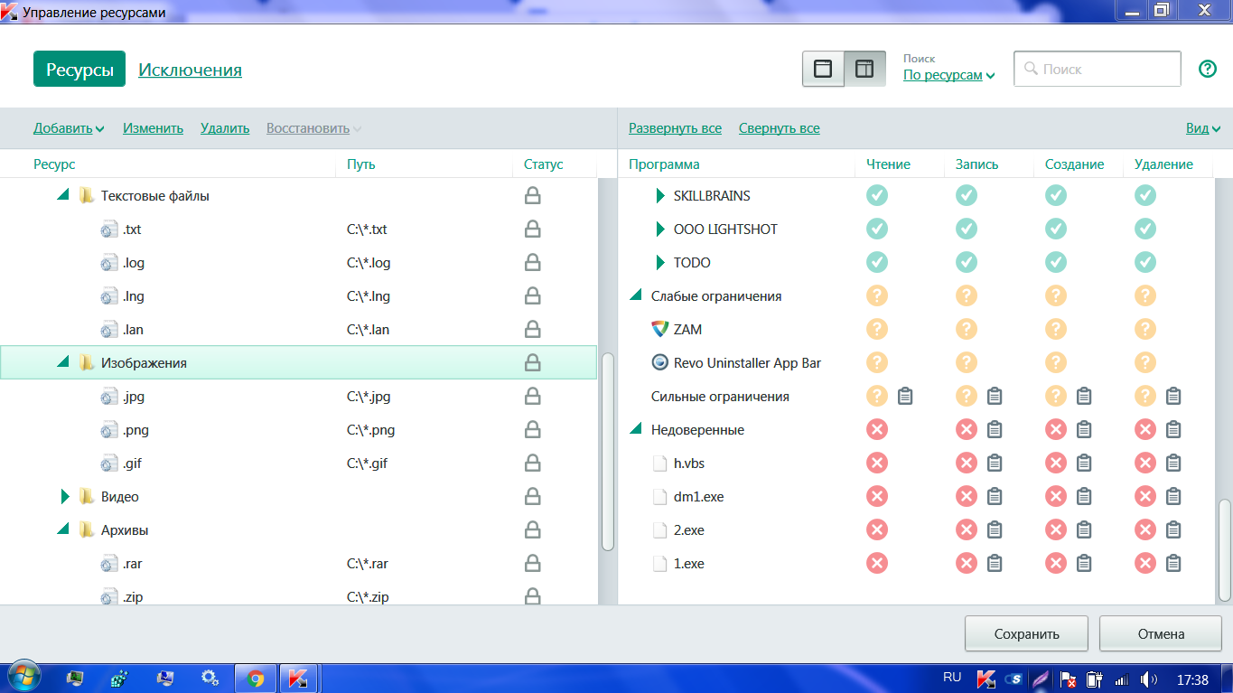The height and width of the screenshot is (693, 1233).
Task: Click the programs panel vertical scrollbar
Action: [x=1225, y=549]
